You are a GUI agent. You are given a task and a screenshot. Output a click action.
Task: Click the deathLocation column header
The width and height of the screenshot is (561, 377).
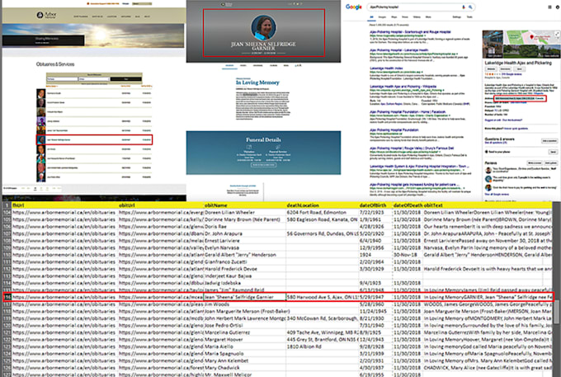pos(323,205)
